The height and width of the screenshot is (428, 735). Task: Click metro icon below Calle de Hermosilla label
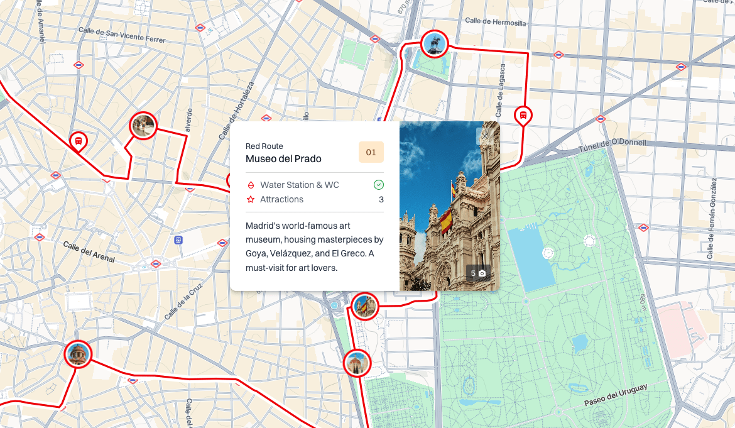(x=558, y=55)
